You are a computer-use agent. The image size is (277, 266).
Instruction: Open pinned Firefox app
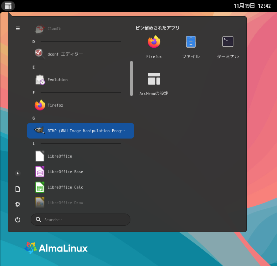point(154,47)
